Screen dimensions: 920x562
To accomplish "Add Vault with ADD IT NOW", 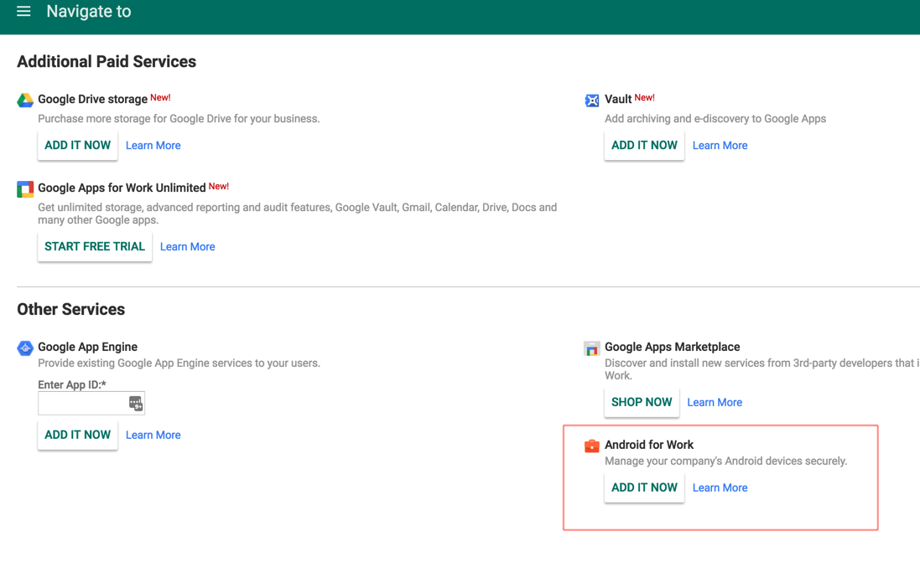I will tap(644, 146).
